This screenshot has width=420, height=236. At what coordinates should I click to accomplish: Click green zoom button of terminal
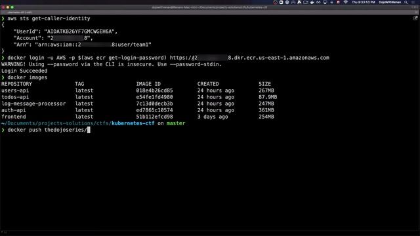(x=12, y=7)
